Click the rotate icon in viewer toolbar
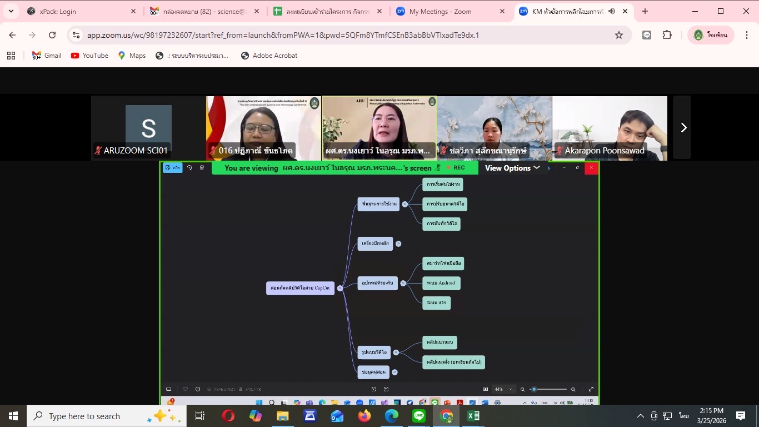 pyautogui.click(x=189, y=167)
